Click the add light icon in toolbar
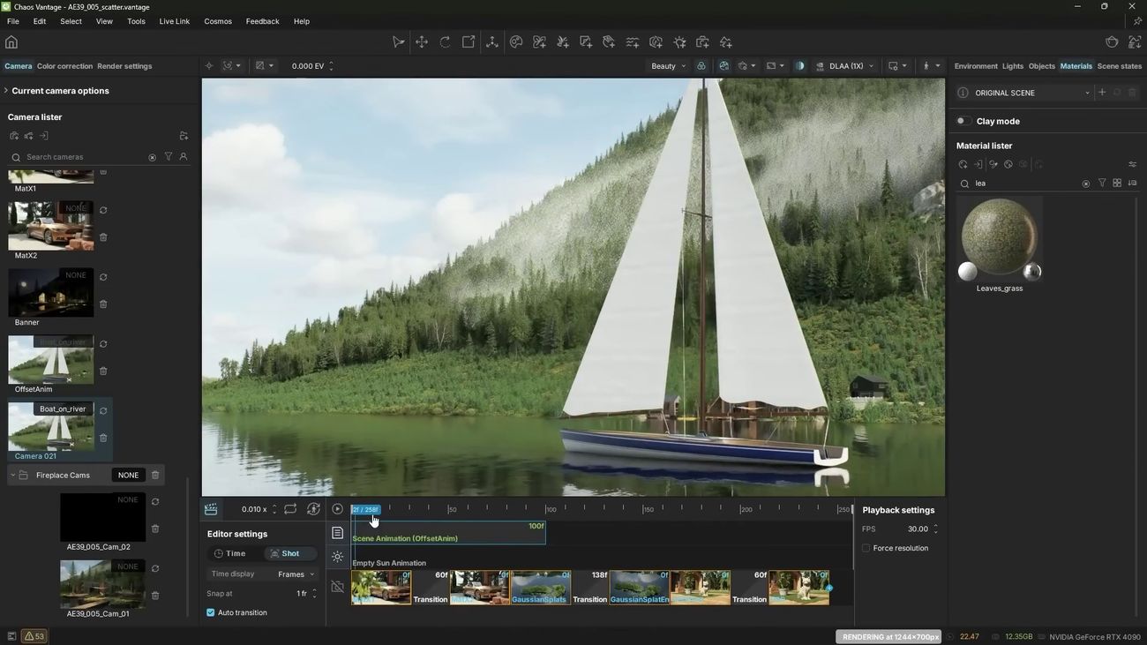Viewport: 1147px width, 645px height. (x=679, y=42)
